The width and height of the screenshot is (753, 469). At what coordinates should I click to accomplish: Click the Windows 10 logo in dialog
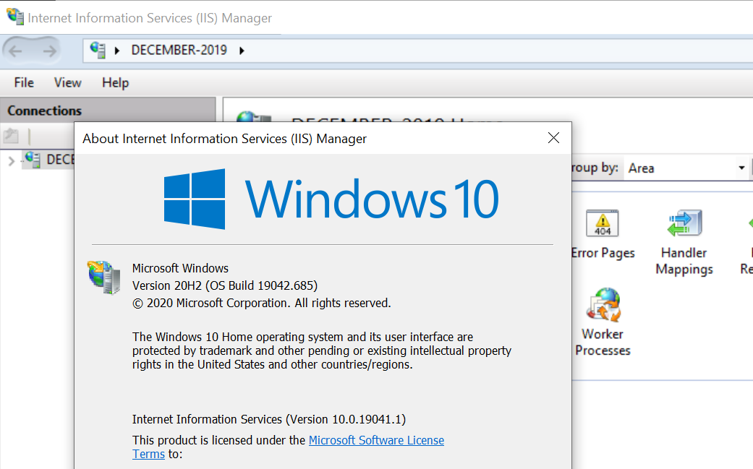tap(331, 199)
